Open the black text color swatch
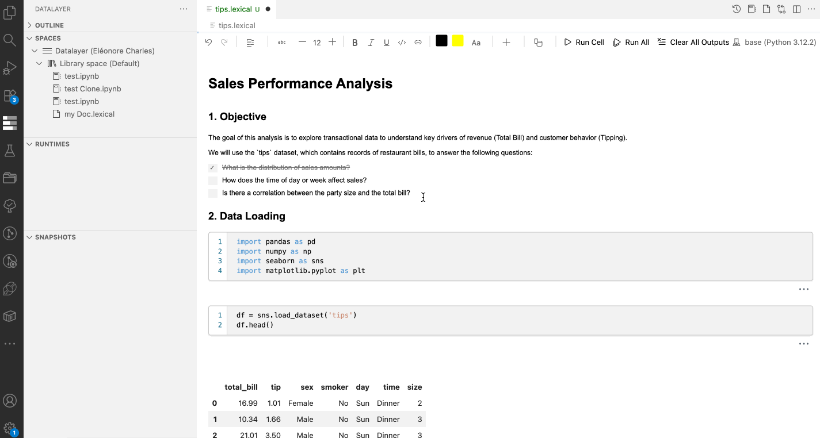 441,41
